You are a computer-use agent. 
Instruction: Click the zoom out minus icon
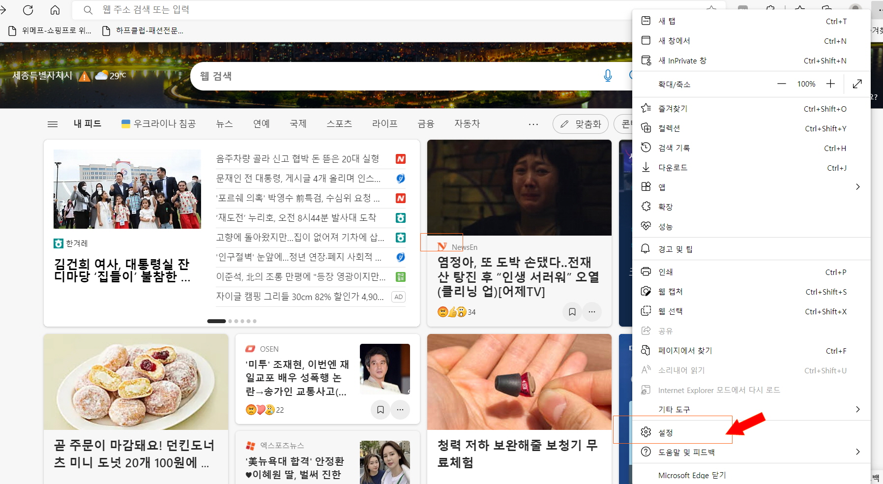click(781, 84)
